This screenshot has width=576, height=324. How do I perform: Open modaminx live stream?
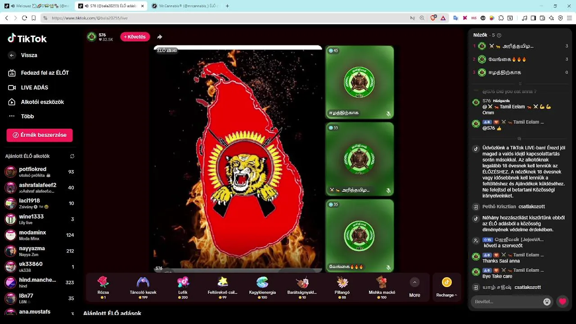(40, 235)
